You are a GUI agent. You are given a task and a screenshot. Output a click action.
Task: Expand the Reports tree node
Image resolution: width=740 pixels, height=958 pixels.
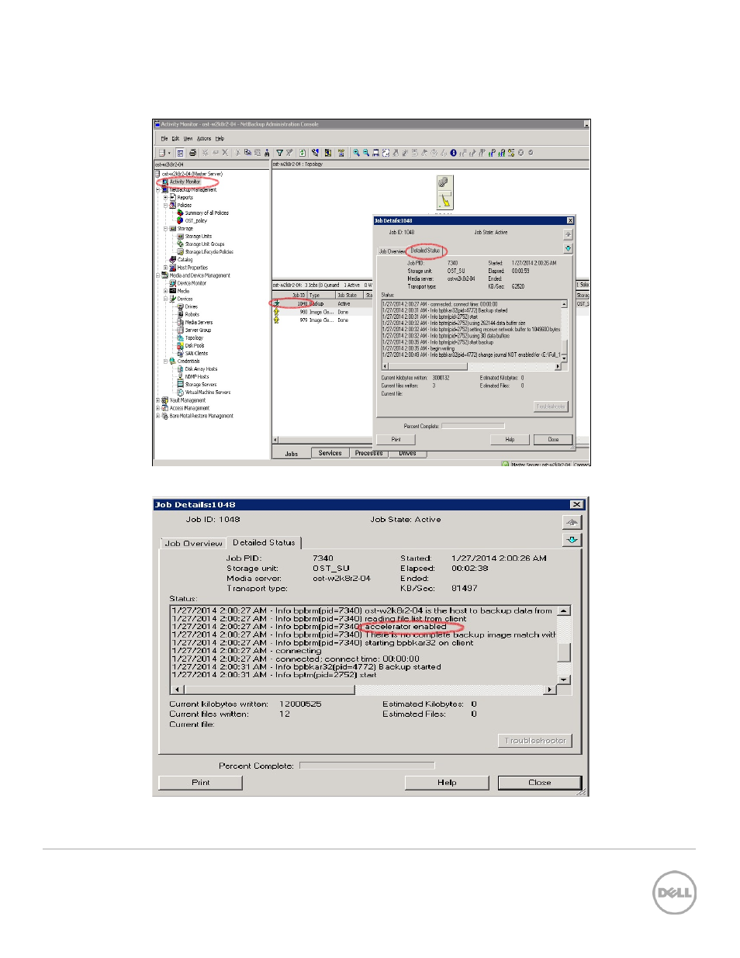coord(165,197)
